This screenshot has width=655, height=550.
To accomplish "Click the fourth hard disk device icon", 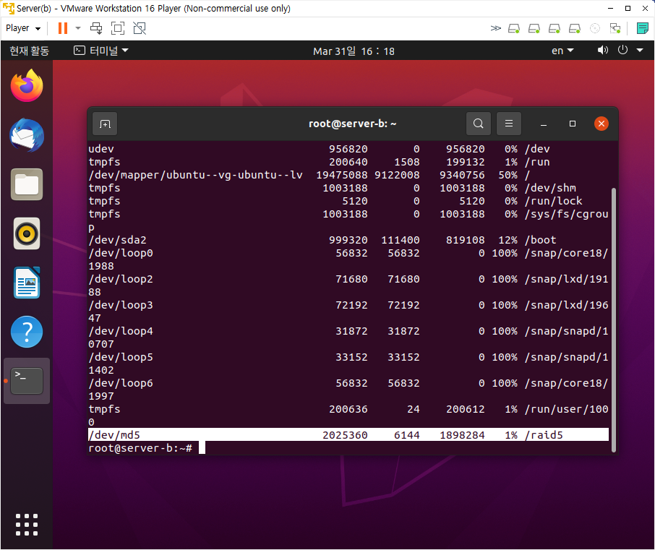I will tap(575, 28).
